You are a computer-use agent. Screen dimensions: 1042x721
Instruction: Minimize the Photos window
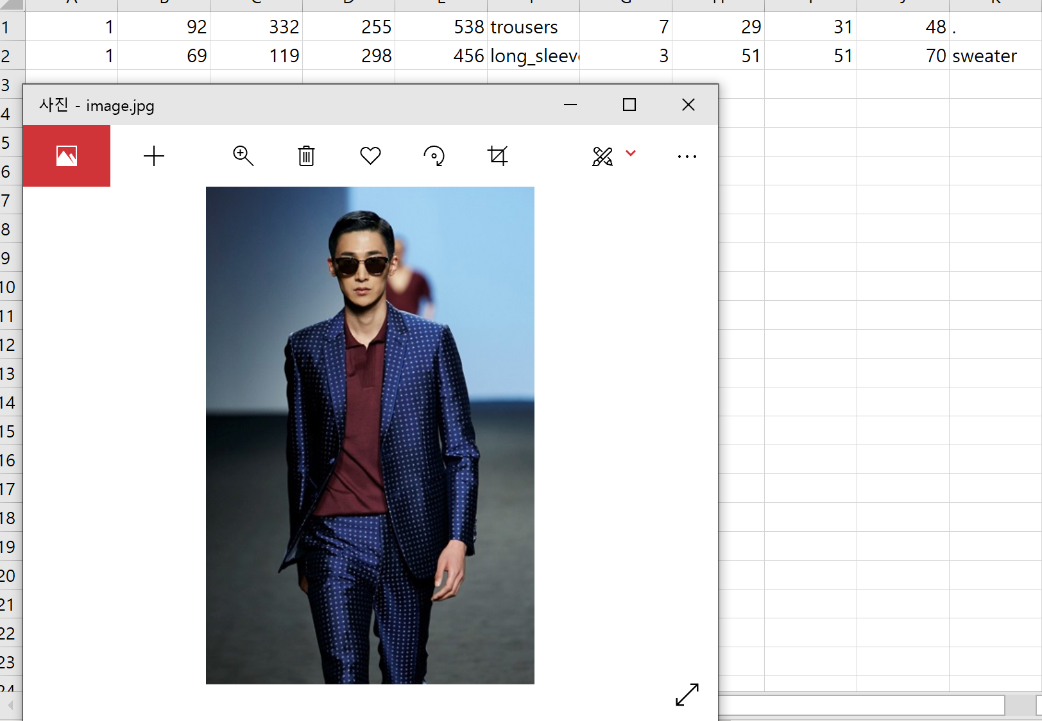(x=570, y=105)
